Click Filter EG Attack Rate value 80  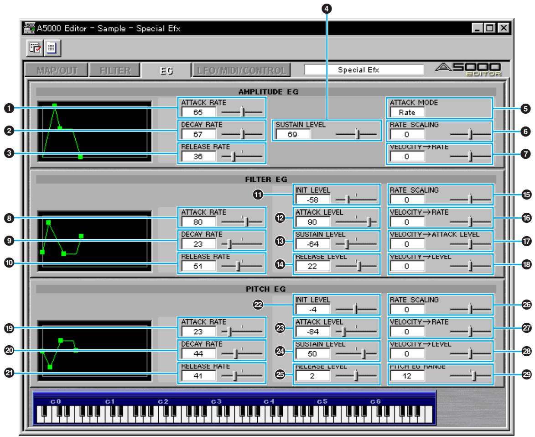(198, 222)
